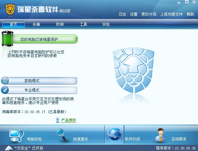Open 设置 from the top menu
Viewport: 198px width, 151px height.
point(134,14)
